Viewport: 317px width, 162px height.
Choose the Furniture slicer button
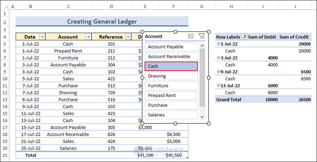click(171, 86)
